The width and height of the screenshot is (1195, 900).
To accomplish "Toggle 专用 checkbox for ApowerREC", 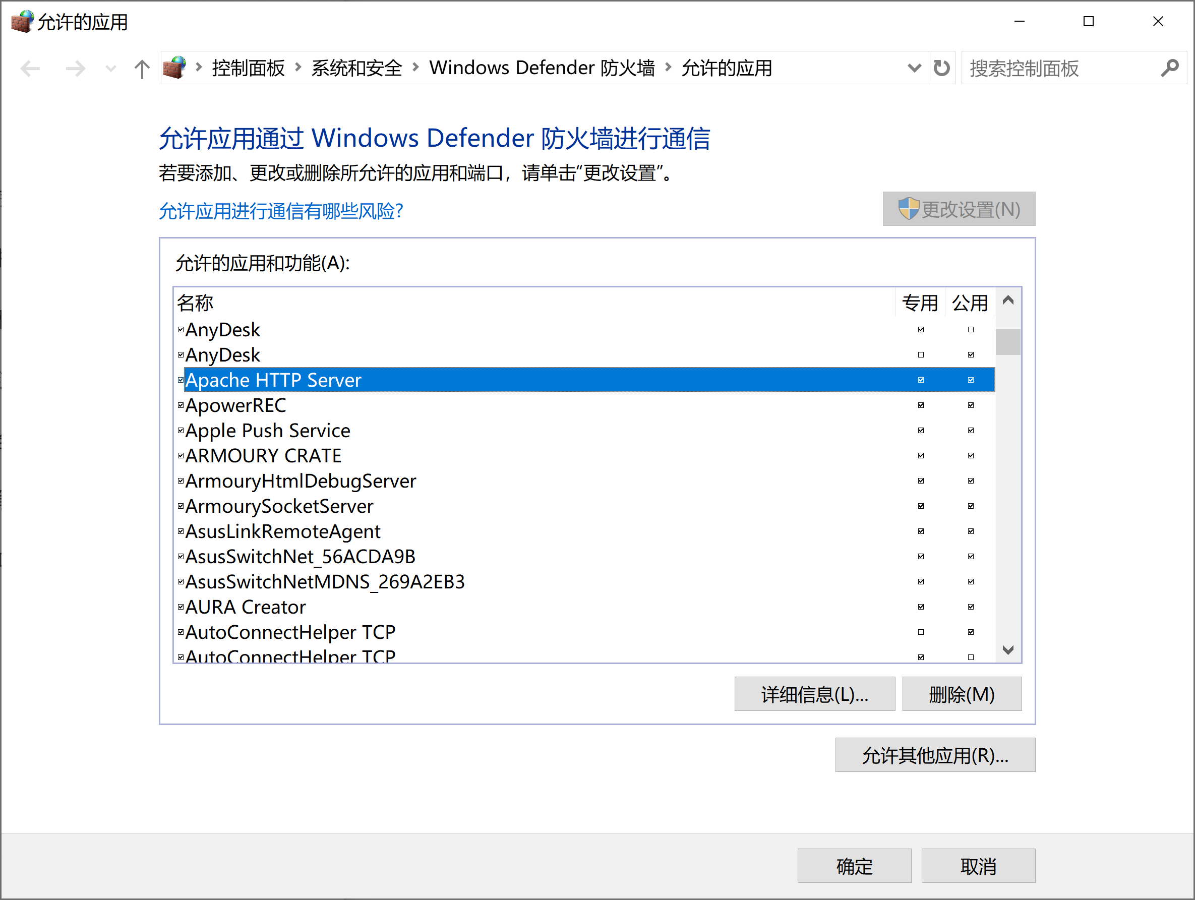I will click(921, 405).
